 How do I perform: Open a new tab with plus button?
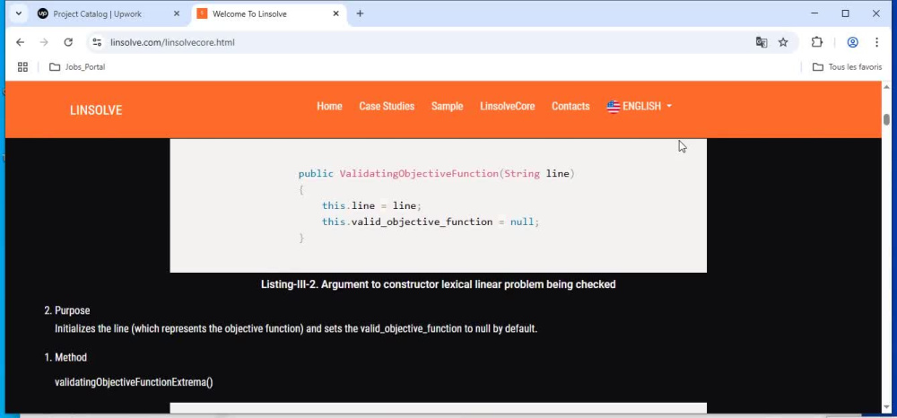click(360, 13)
